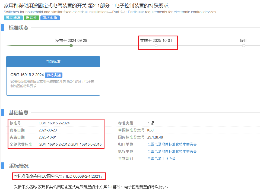Click the 标准状态 section heading

pos(18,28)
